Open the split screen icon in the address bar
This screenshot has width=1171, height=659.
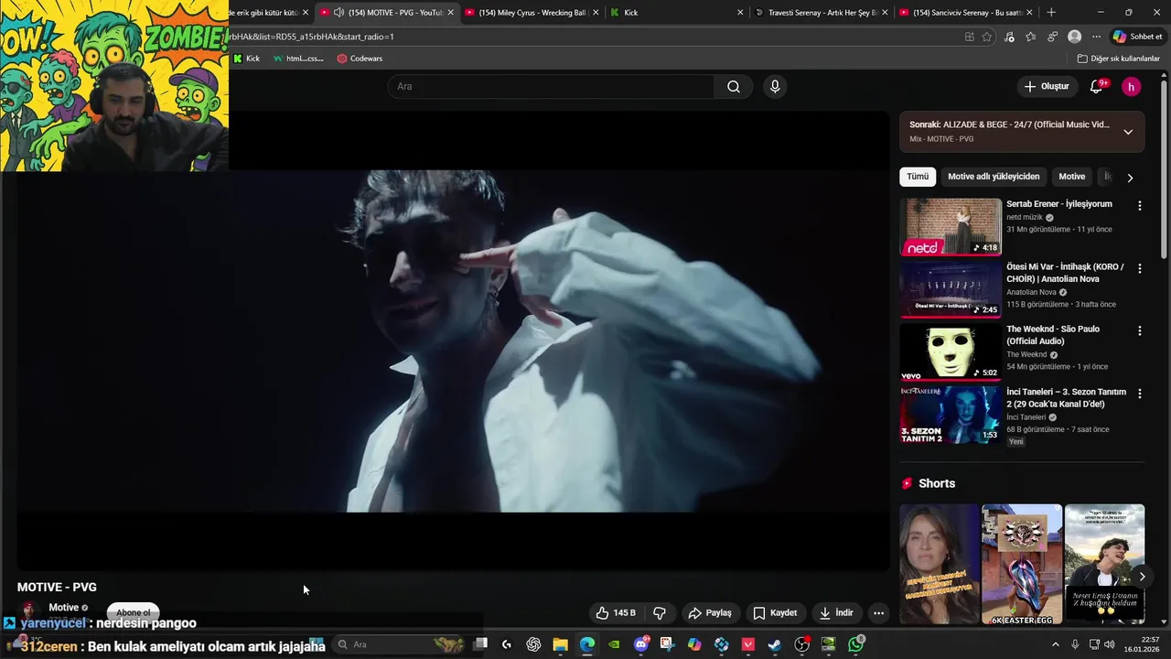pyautogui.click(x=970, y=37)
